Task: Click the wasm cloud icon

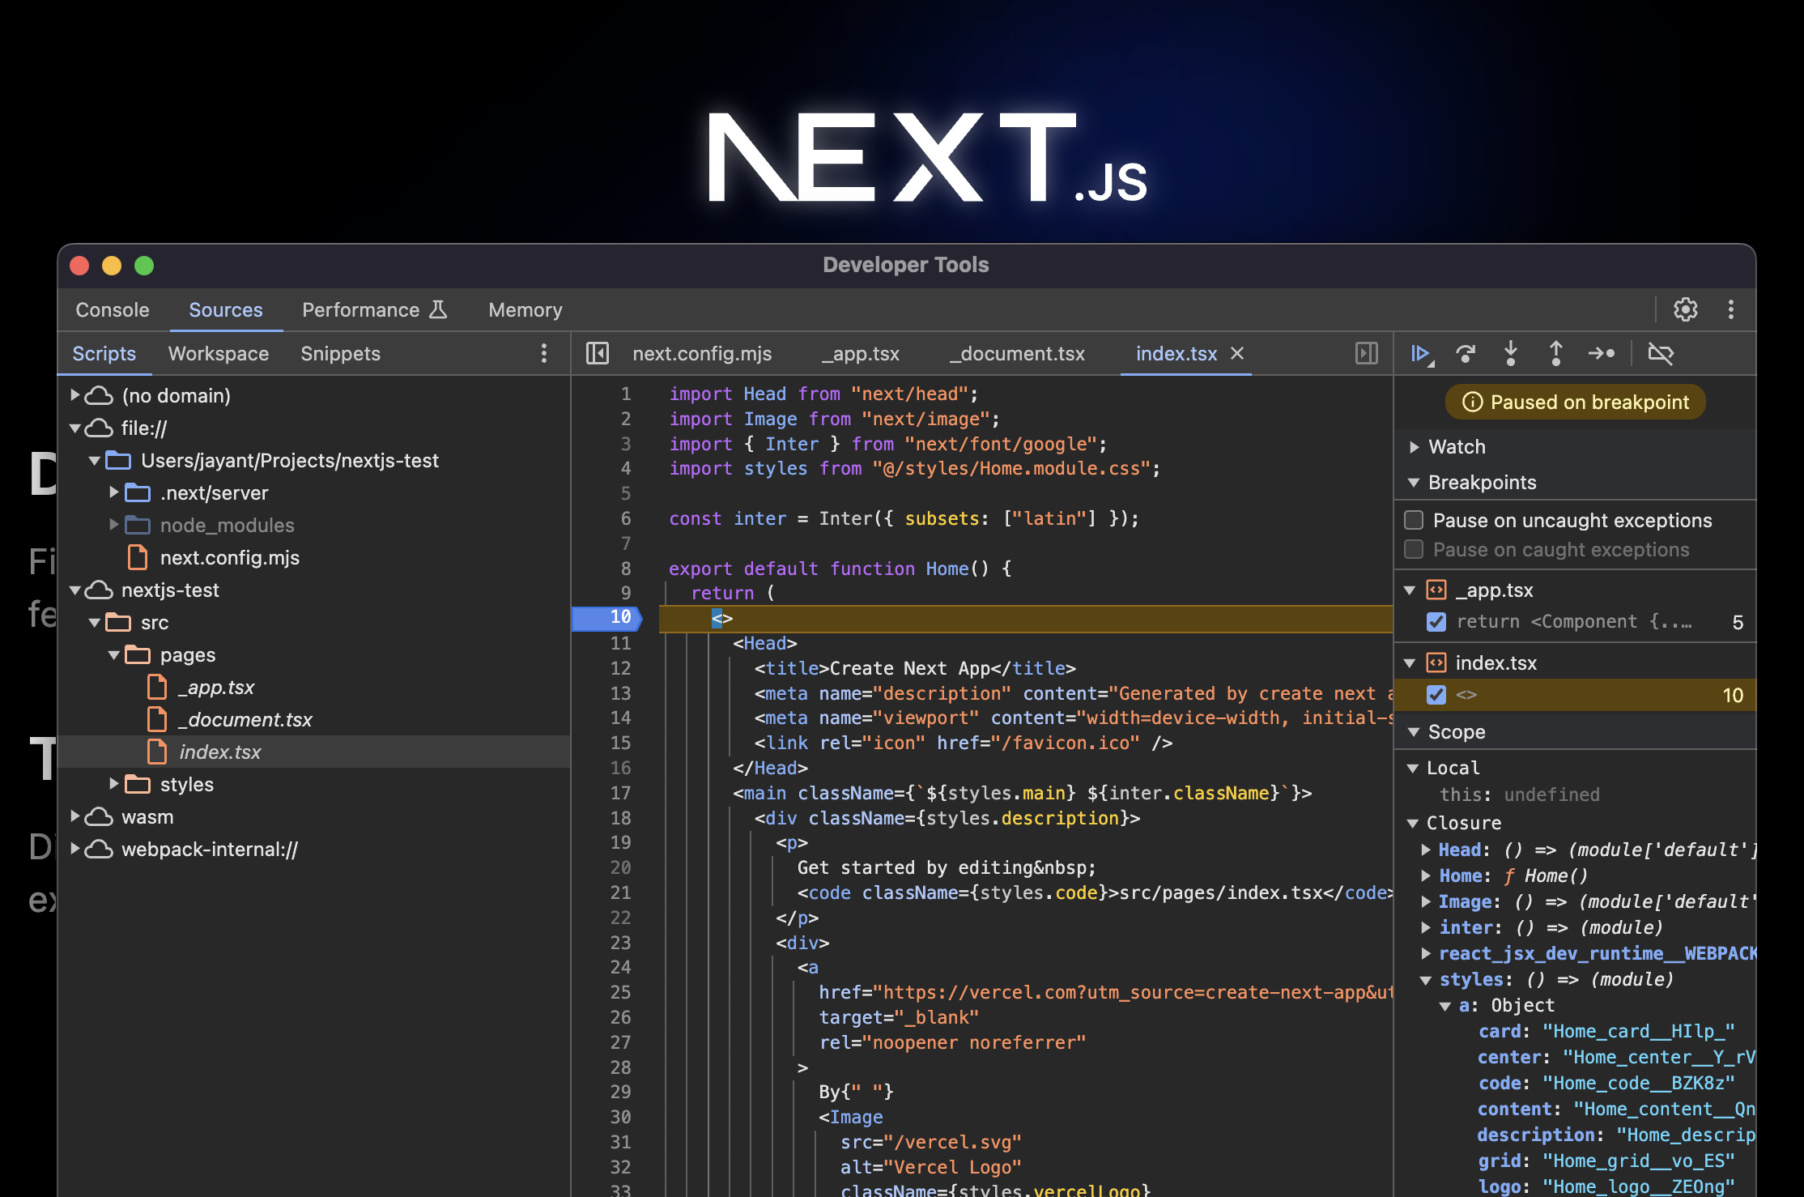Action: pyautogui.click(x=99, y=816)
